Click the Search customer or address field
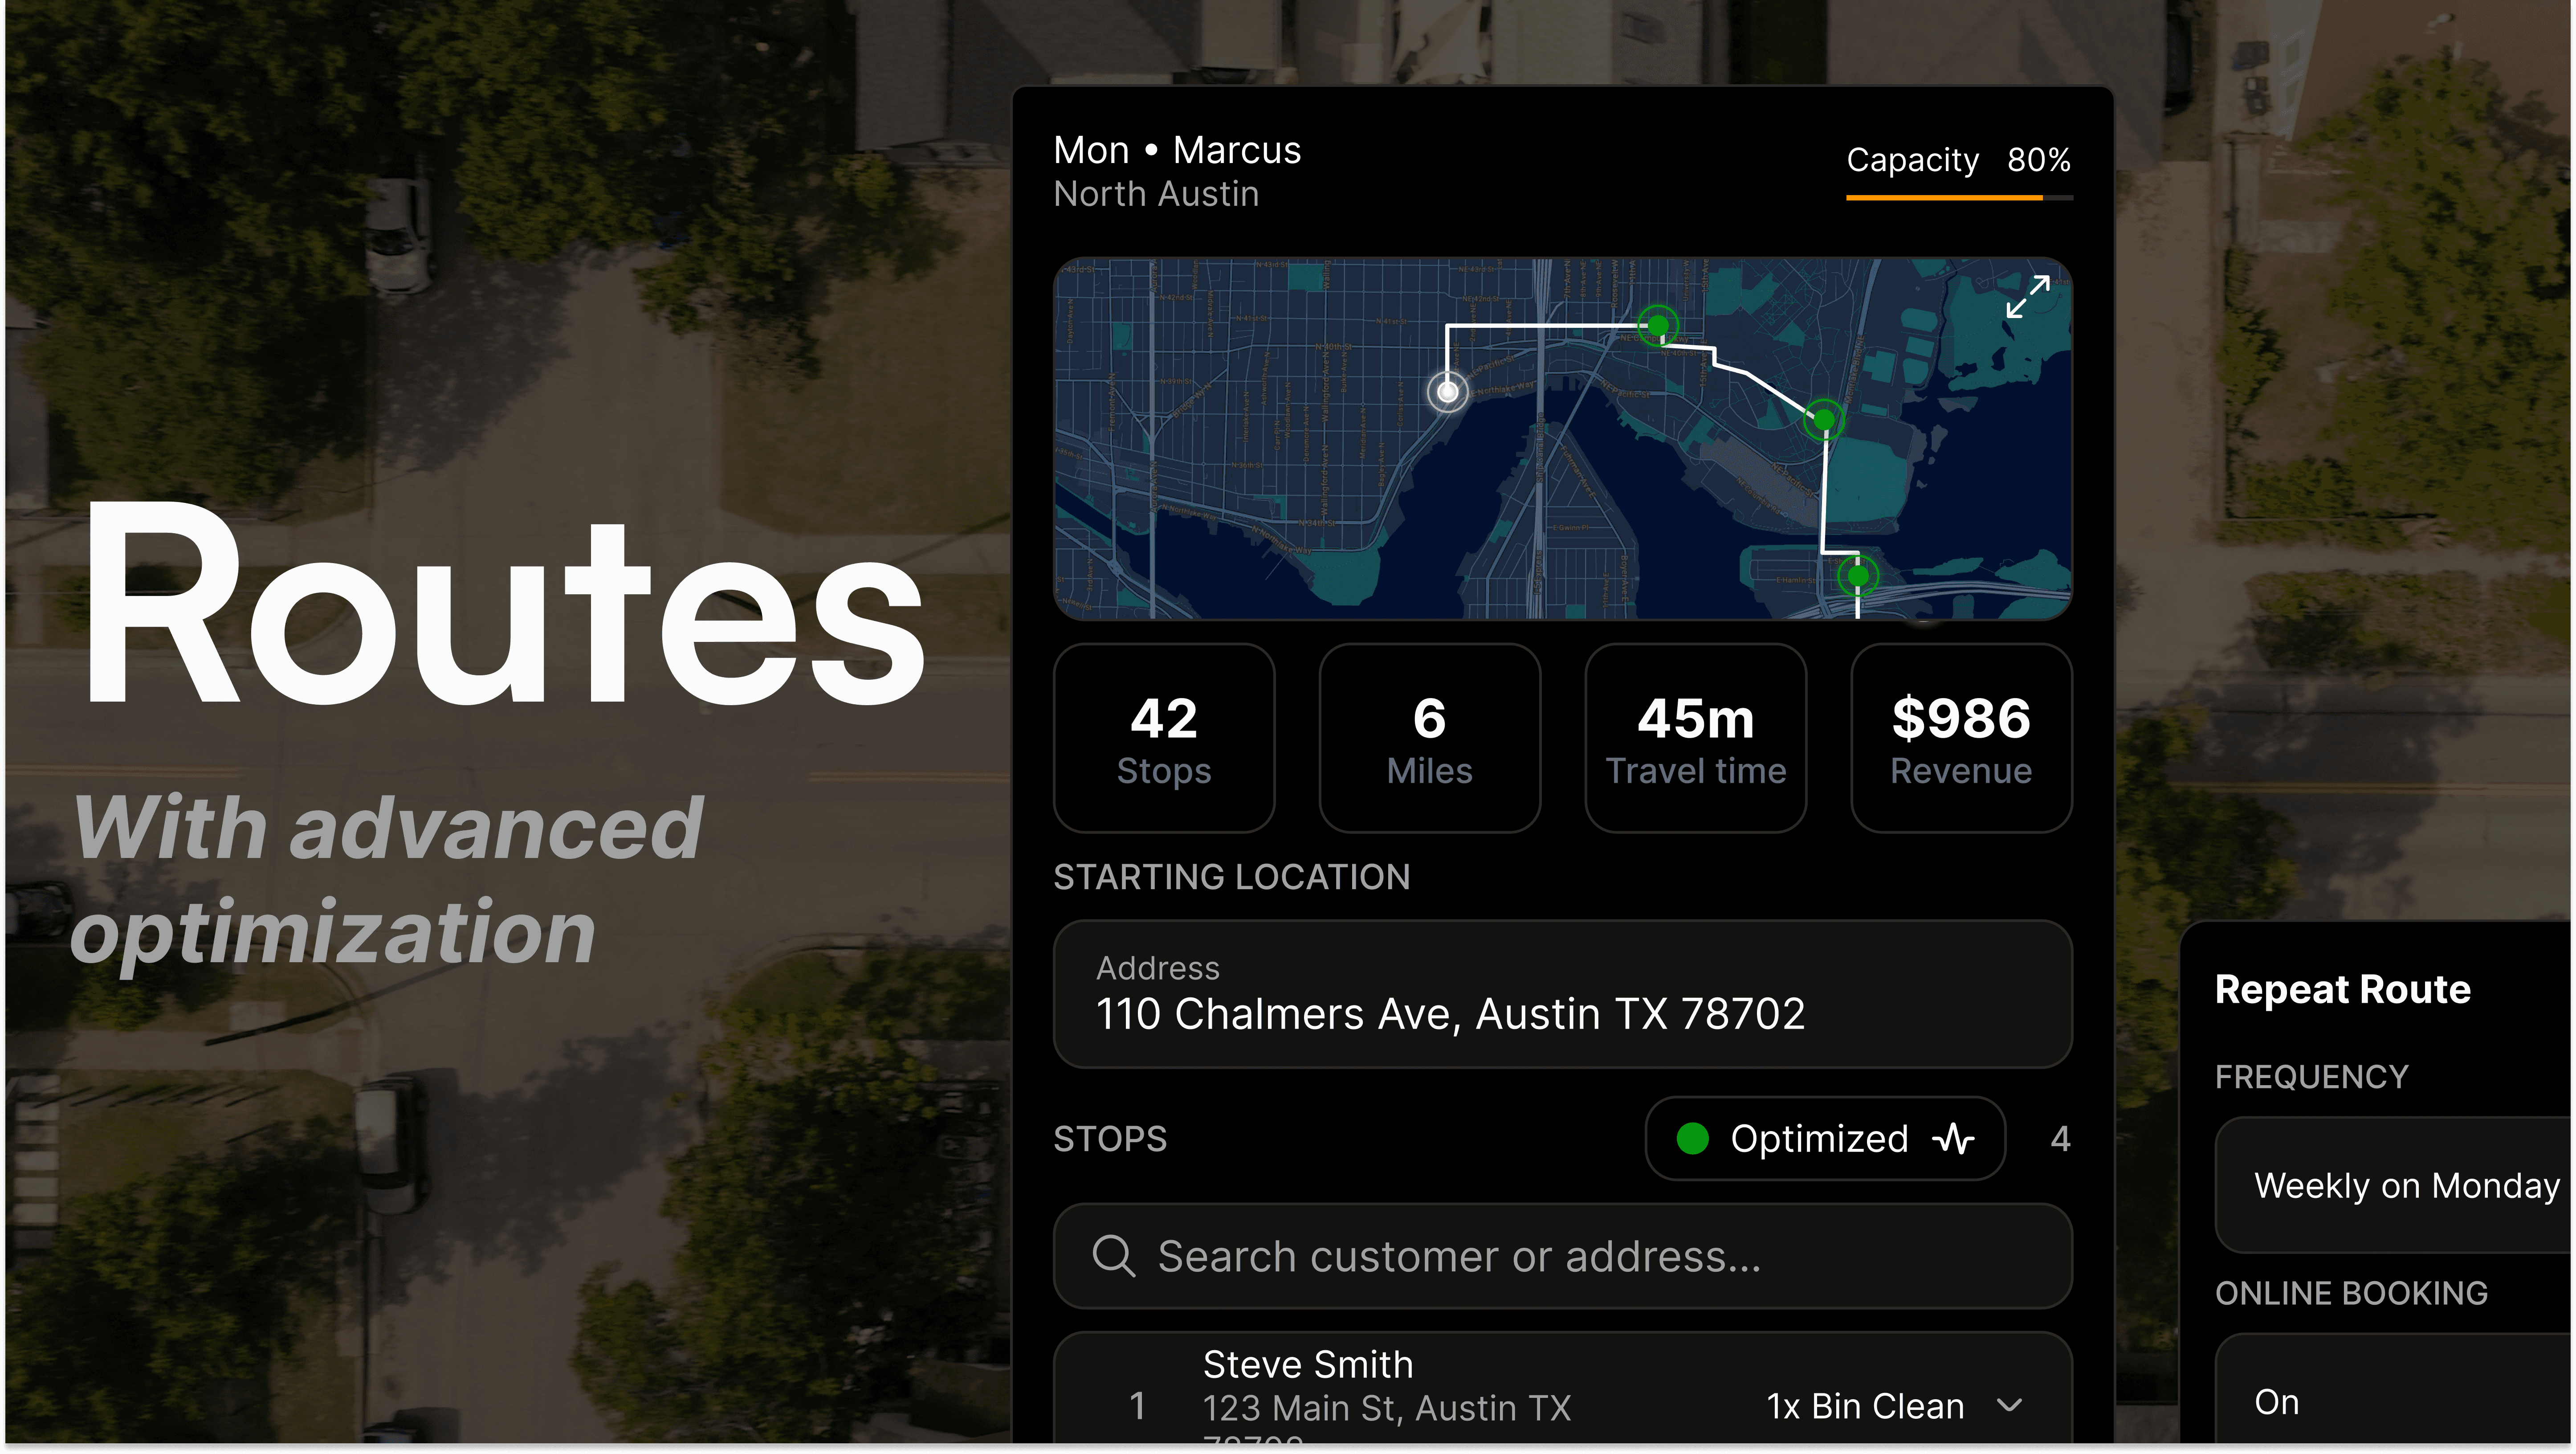2576x1454 pixels. pos(1560,1256)
